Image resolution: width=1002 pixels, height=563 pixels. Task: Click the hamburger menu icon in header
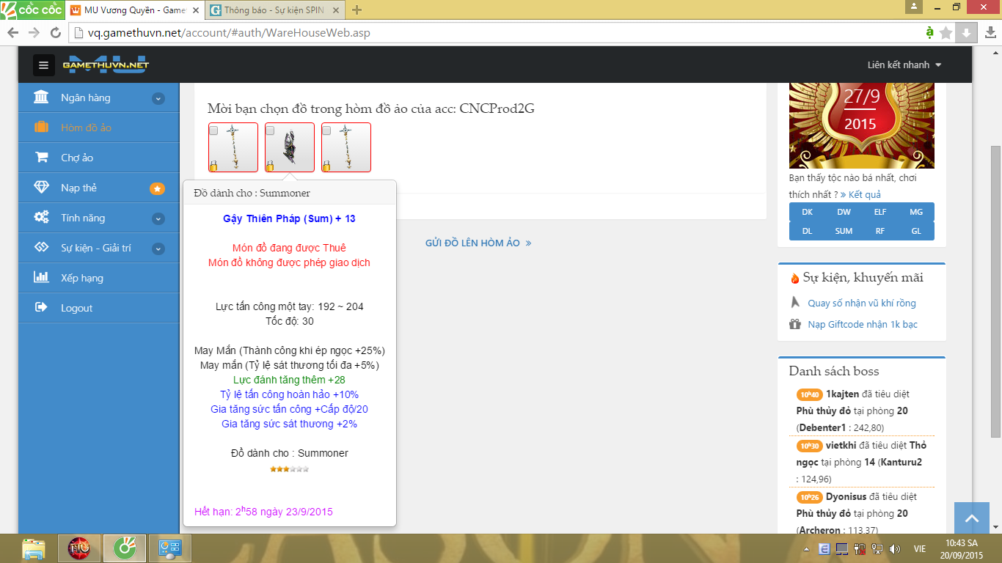point(43,65)
